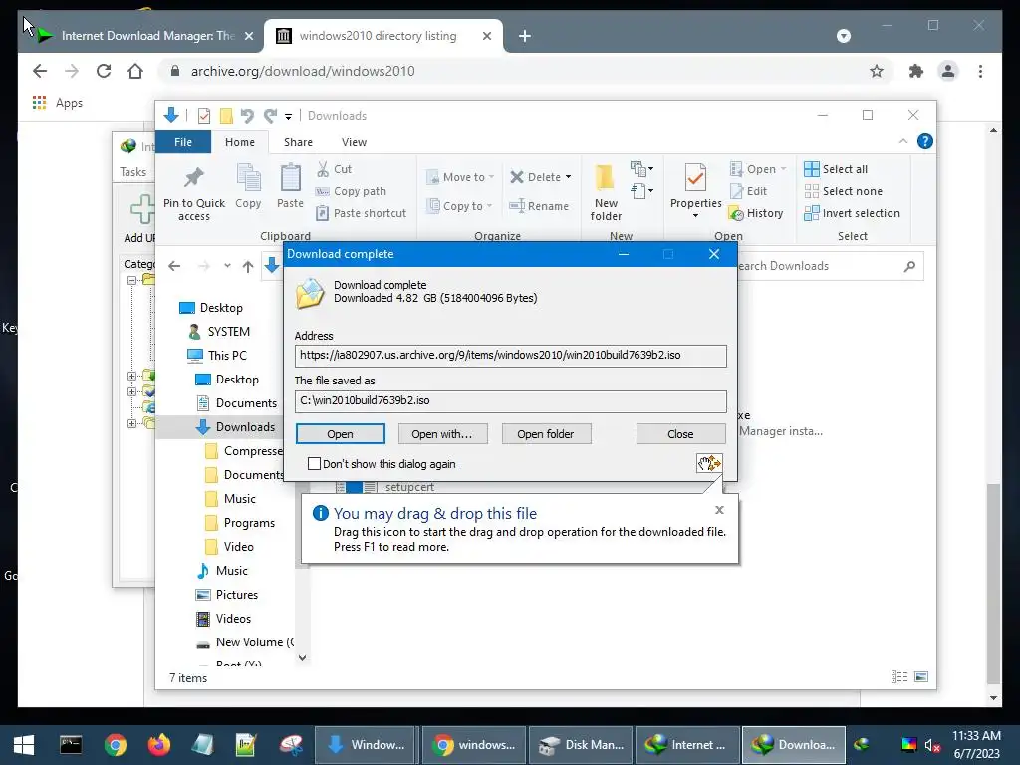
Task: Open the Copy to dropdown
Action: (459, 206)
